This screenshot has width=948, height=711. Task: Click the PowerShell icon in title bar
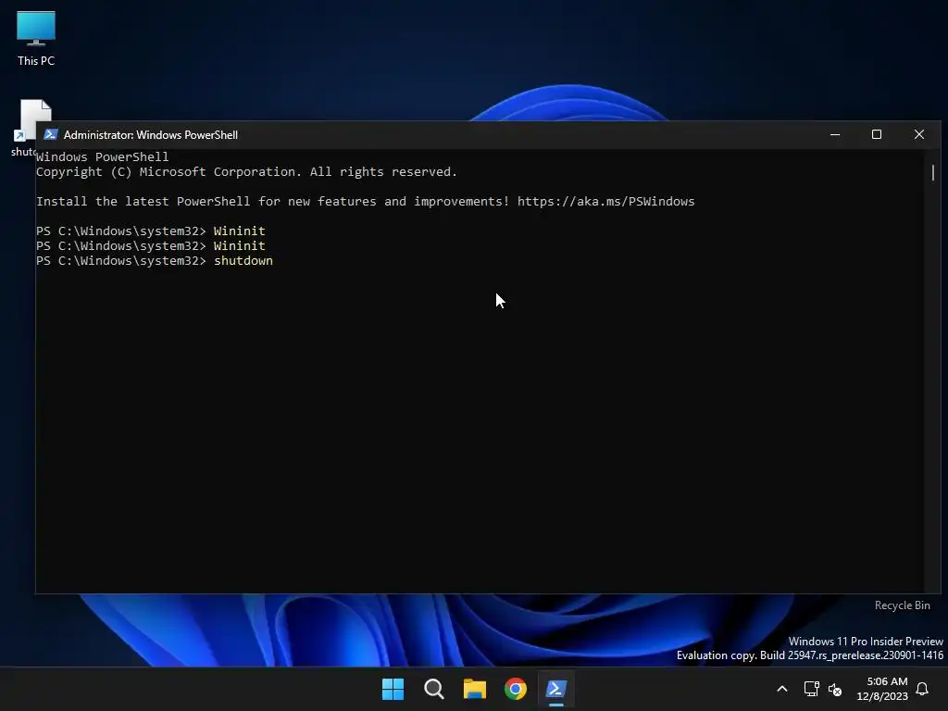pyautogui.click(x=50, y=134)
